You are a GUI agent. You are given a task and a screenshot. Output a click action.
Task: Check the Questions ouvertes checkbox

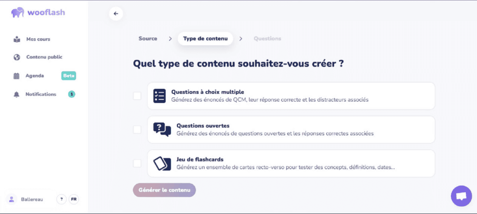pyautogui.click(x=137, y=129)
